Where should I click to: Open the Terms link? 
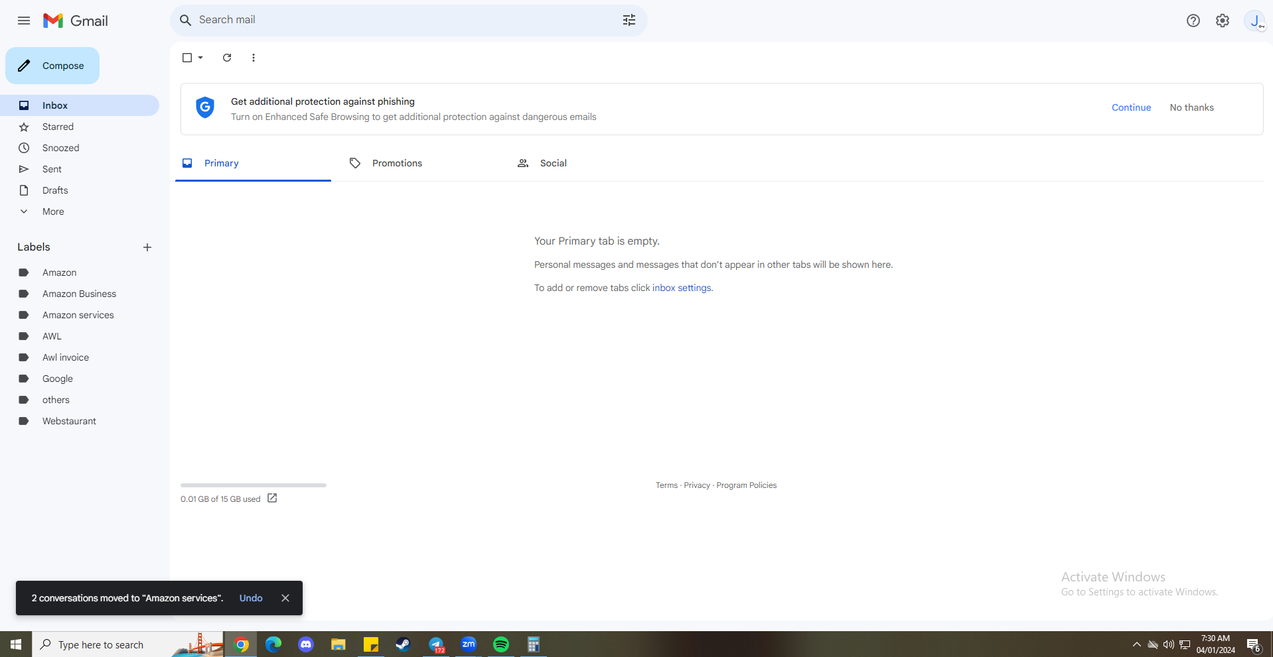pyautogui.click(x=666, y=485)
